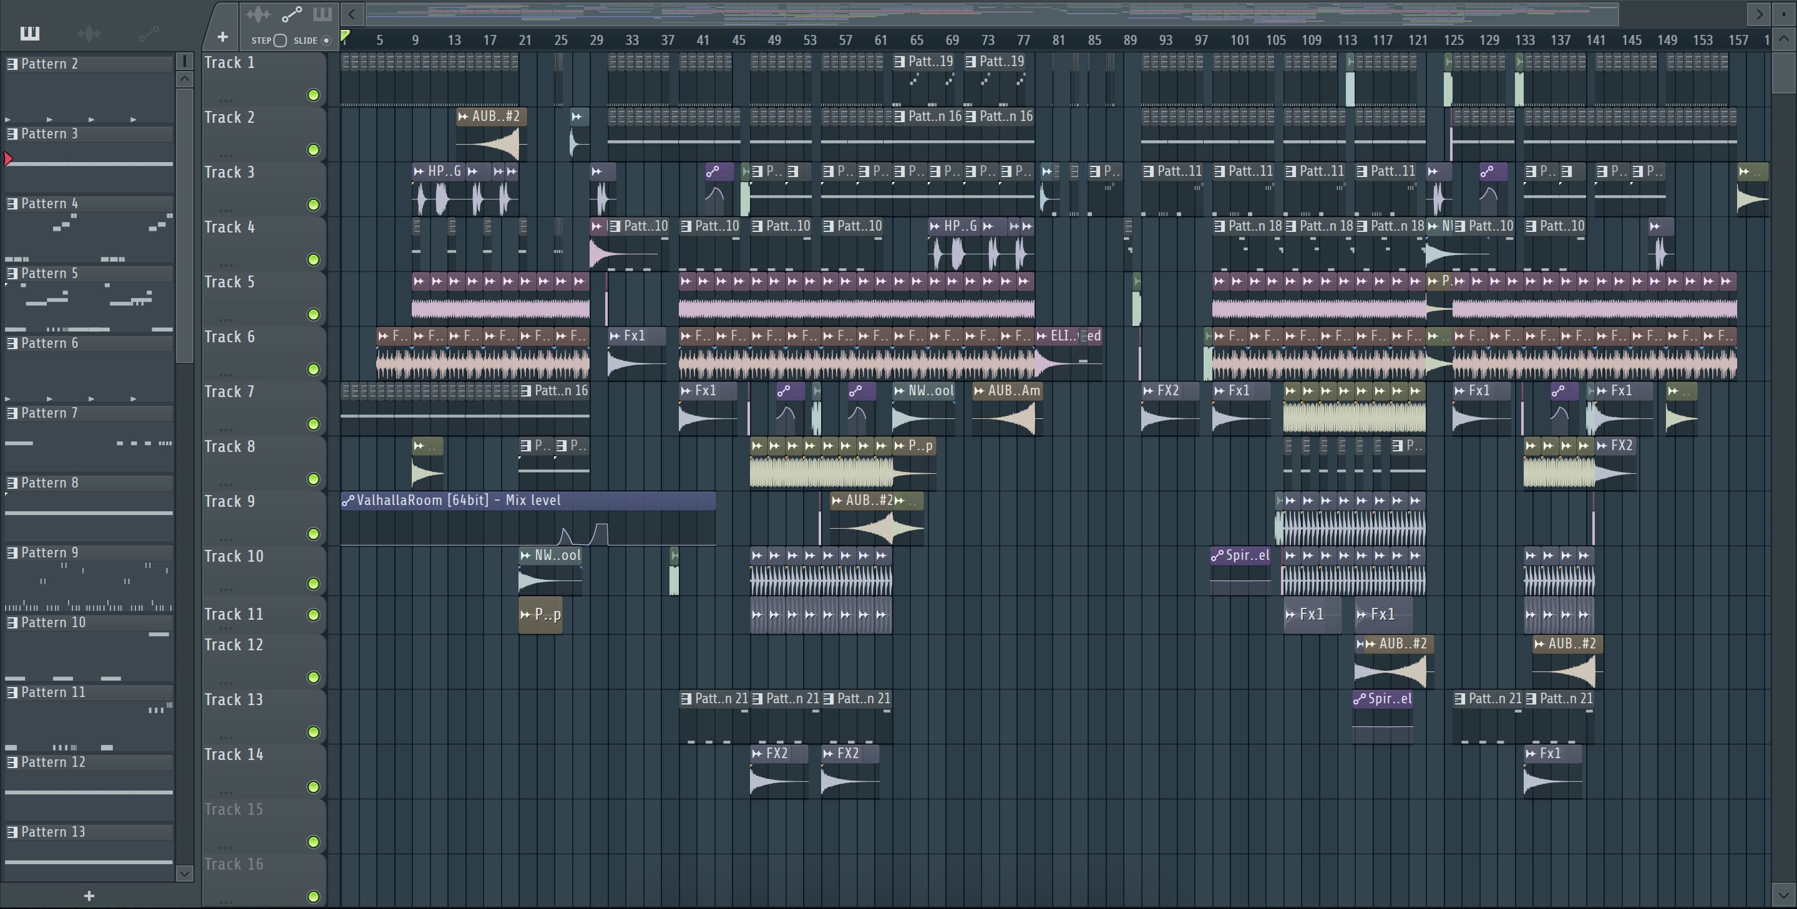Select the pattern focus icon in playlist header
The height and width of the screenshot is (909, 1797).
click(323, 14)
